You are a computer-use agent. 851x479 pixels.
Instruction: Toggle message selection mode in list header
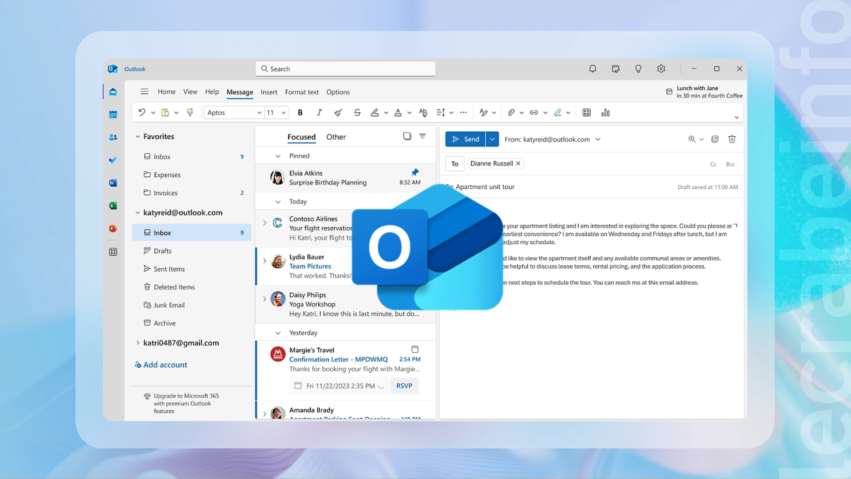pos(407,136)
